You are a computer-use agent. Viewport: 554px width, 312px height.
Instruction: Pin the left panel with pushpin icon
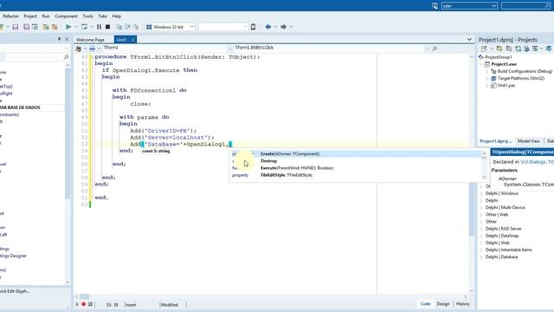coord(59,39)
